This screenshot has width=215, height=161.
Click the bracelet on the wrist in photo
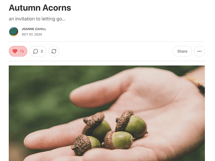point(198,84)
